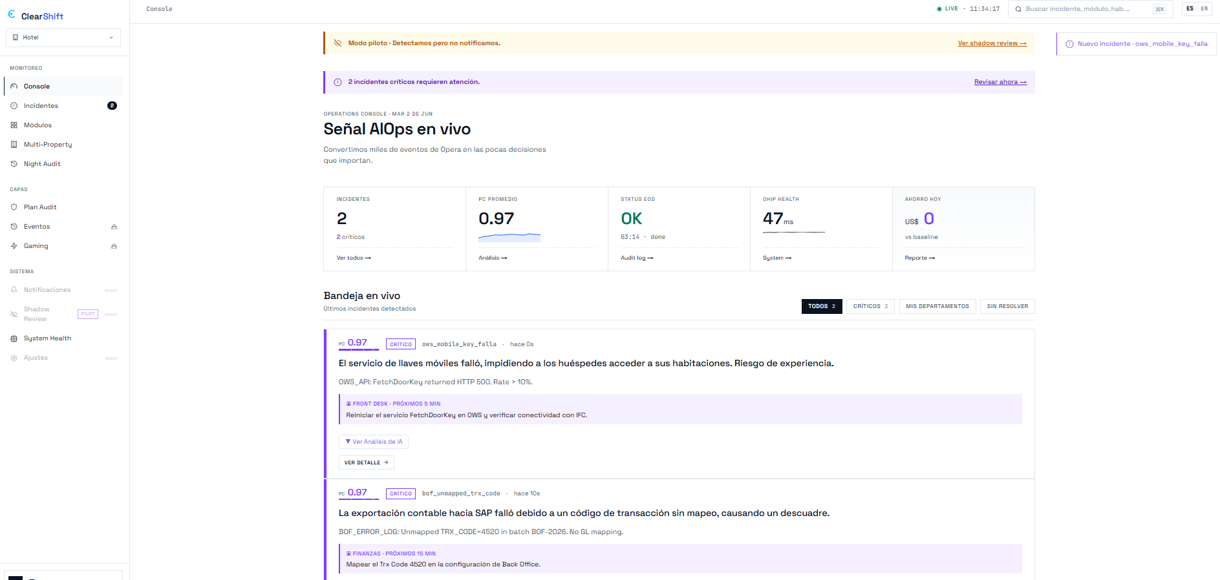Click the Multi-Property building icon

(x=14, y=145)
